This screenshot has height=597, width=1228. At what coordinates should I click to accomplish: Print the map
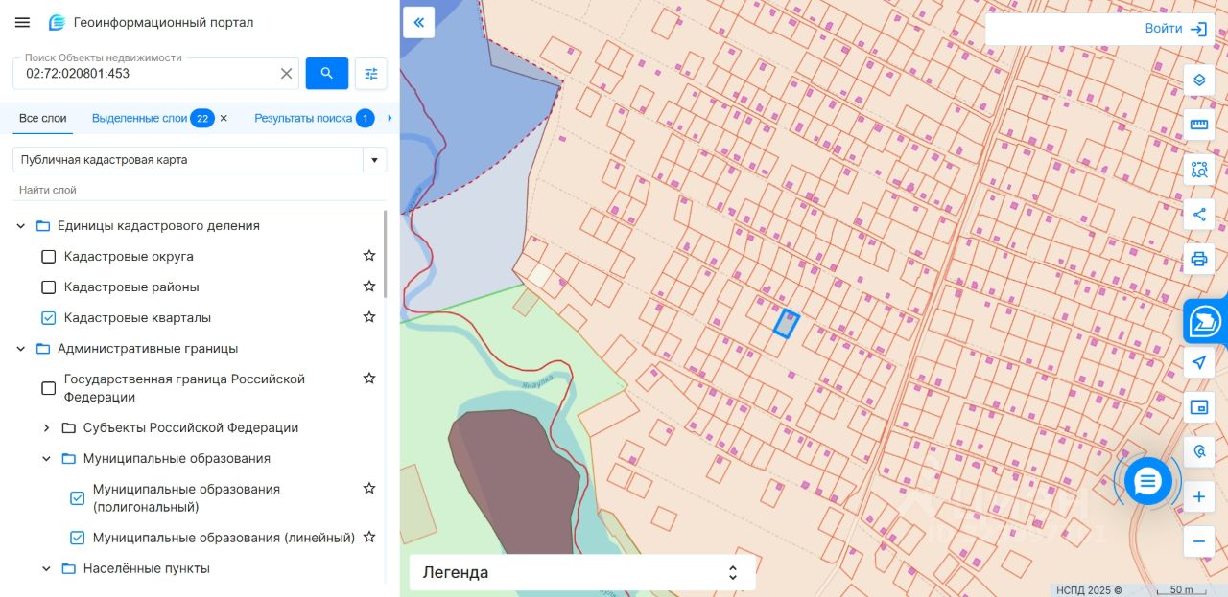1198,259
